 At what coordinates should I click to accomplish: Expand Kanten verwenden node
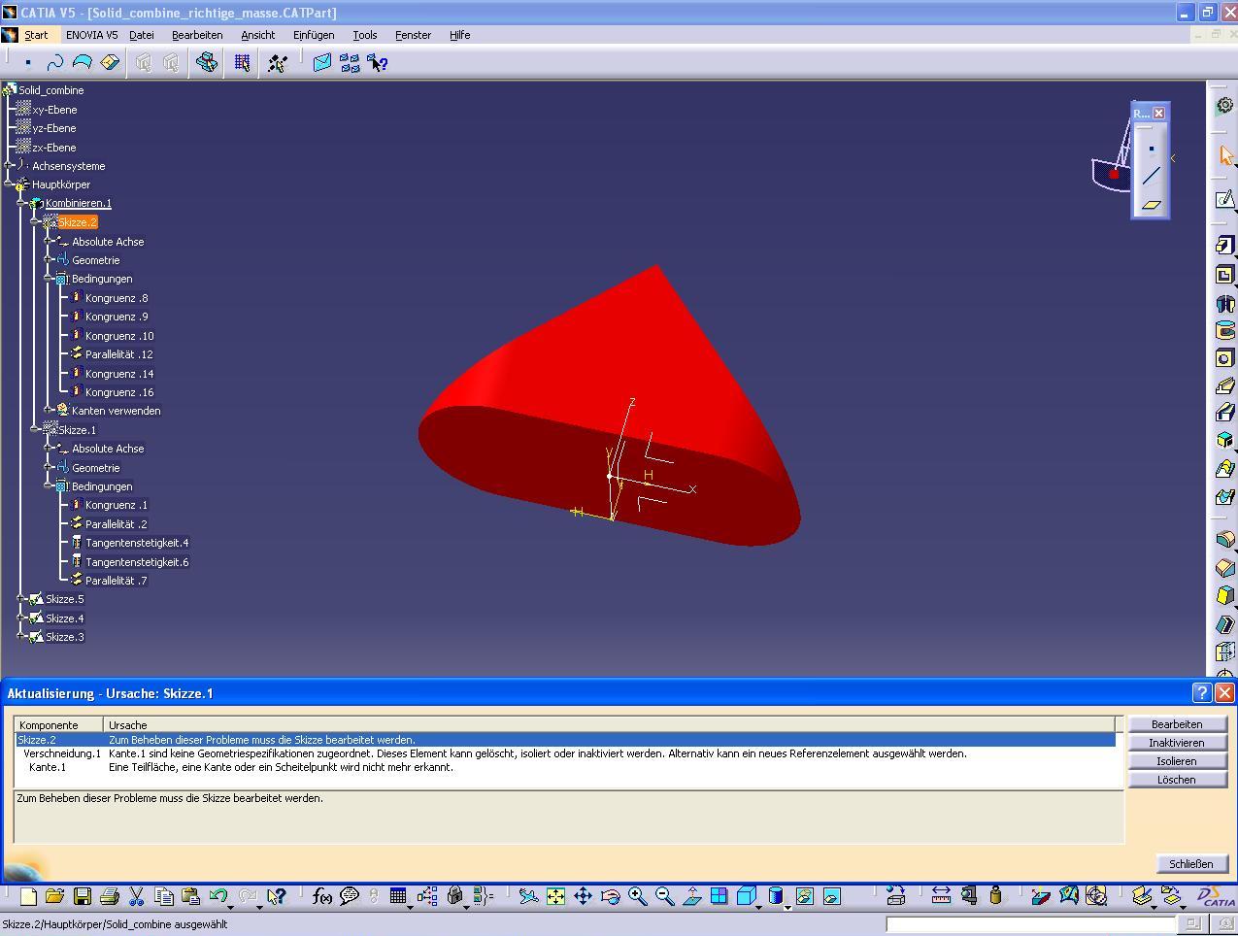(49, 411)
